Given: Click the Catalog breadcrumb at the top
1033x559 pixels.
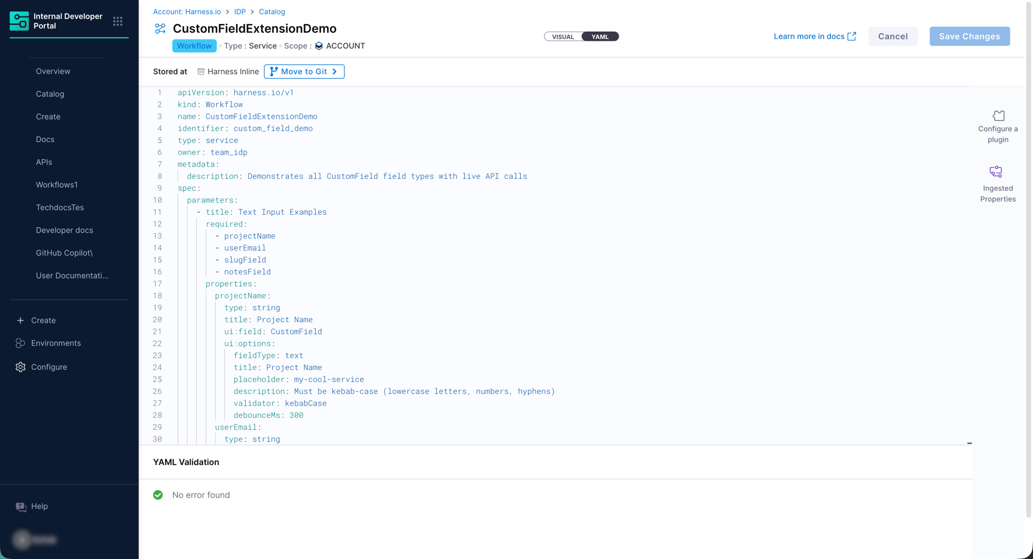Looking at the screenshot, I should tap(272, 11).
